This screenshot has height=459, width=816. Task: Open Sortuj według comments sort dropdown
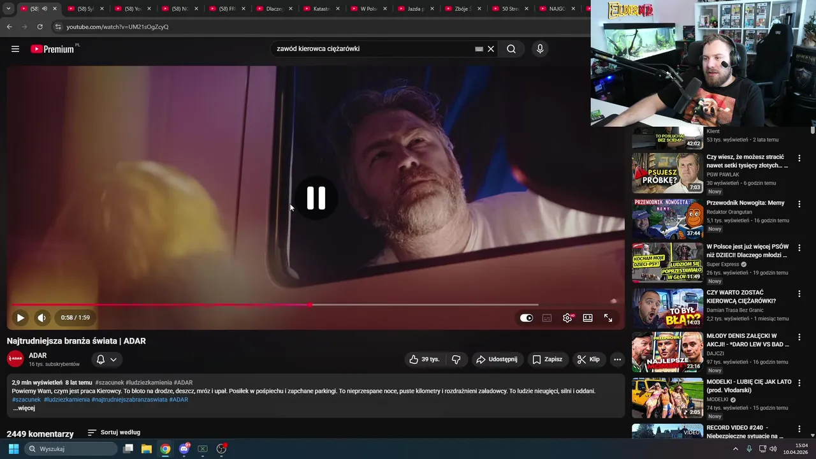tap(114, 433)
